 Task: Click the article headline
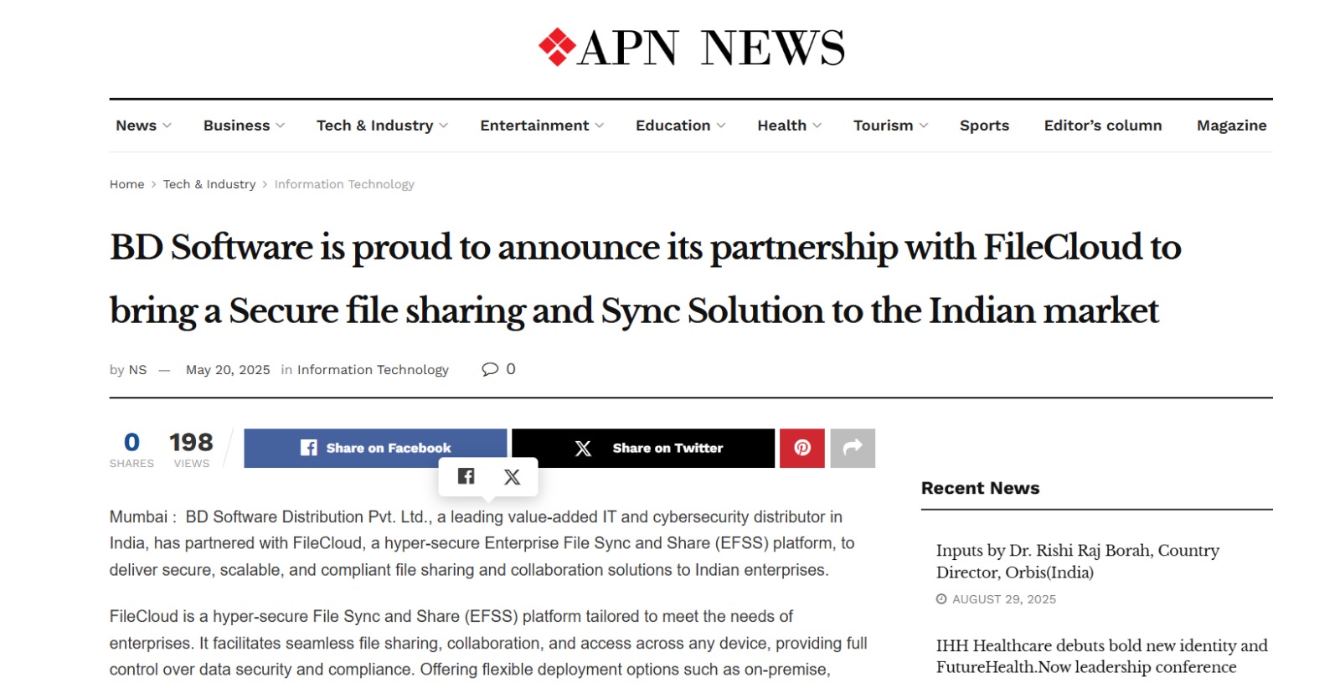tap(645, 279)
